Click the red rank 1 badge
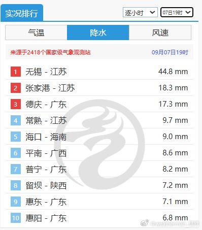Image resolution: width=202 pixels, height=230 pixels. point(16,72)
